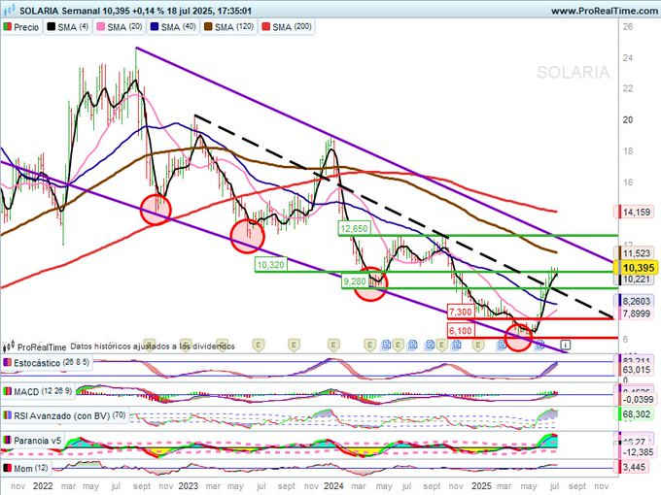This screenshot has width=661, height=495.
Task: Click the 7,300 red level label
Action: (x=461, y=313)
